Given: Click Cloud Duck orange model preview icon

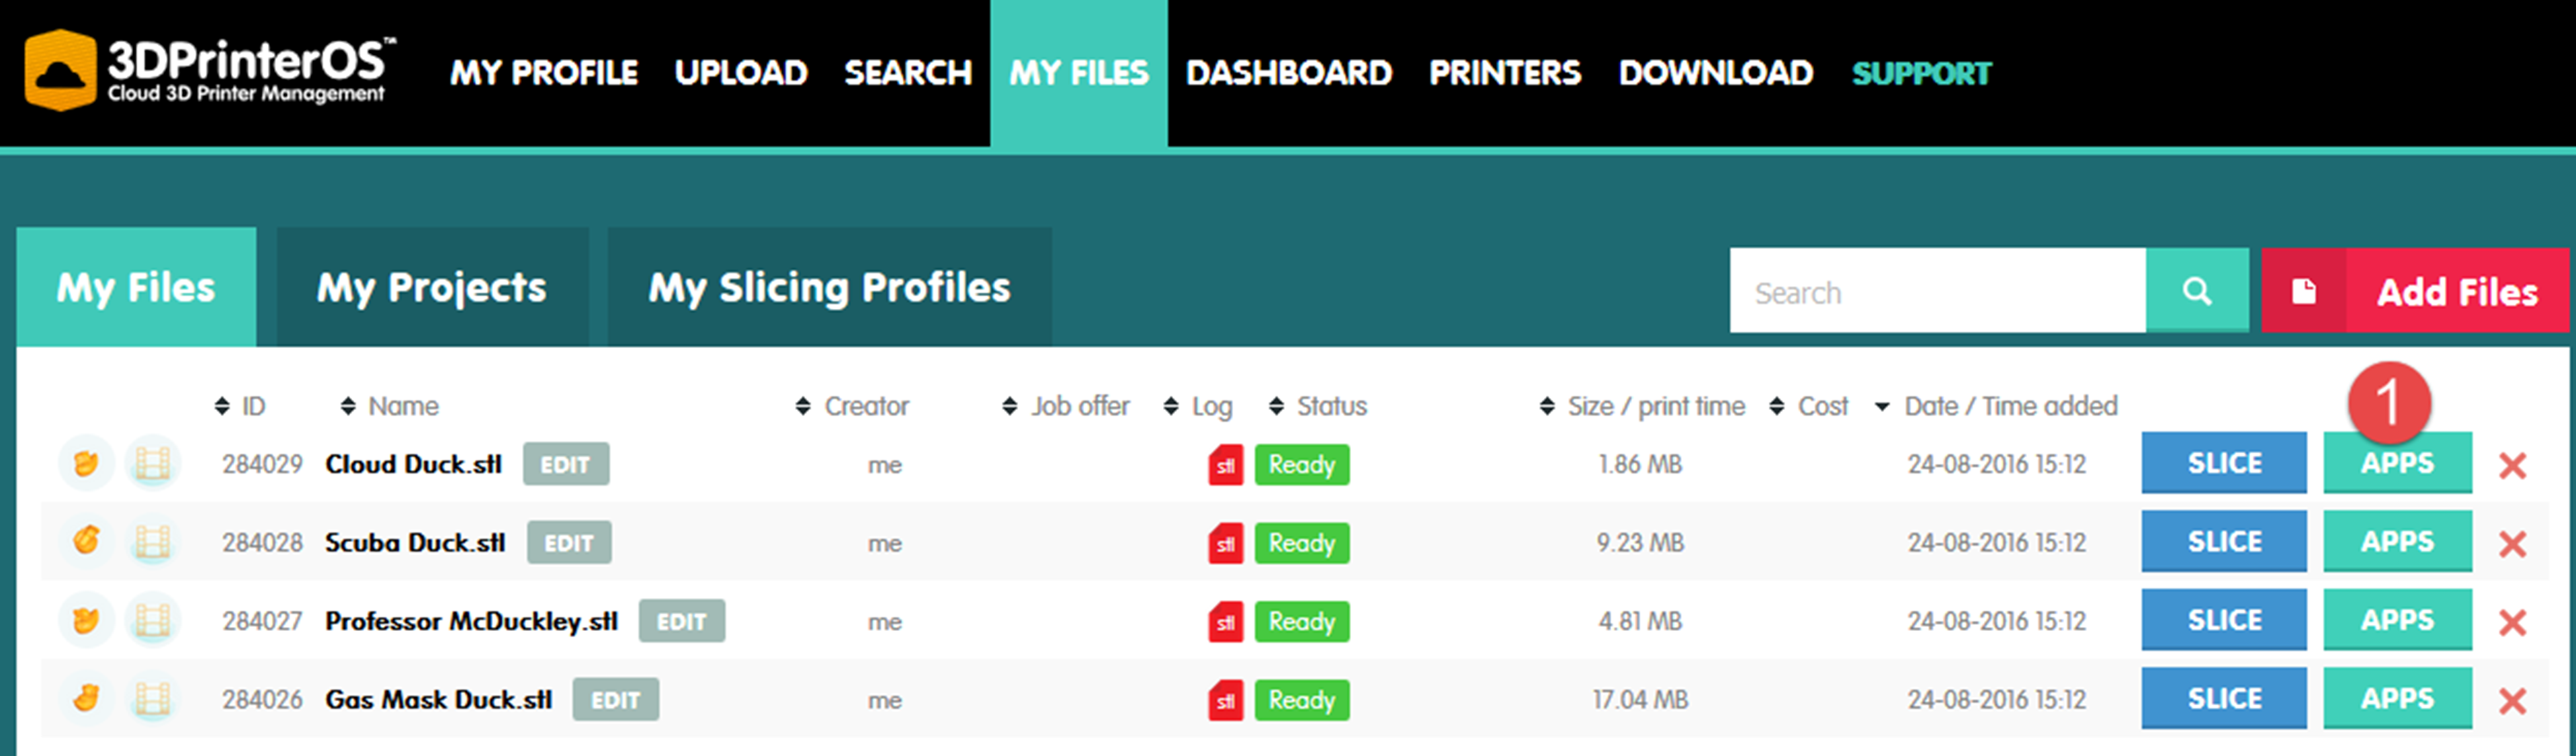Looking at the screenshot, I should 86,464.
